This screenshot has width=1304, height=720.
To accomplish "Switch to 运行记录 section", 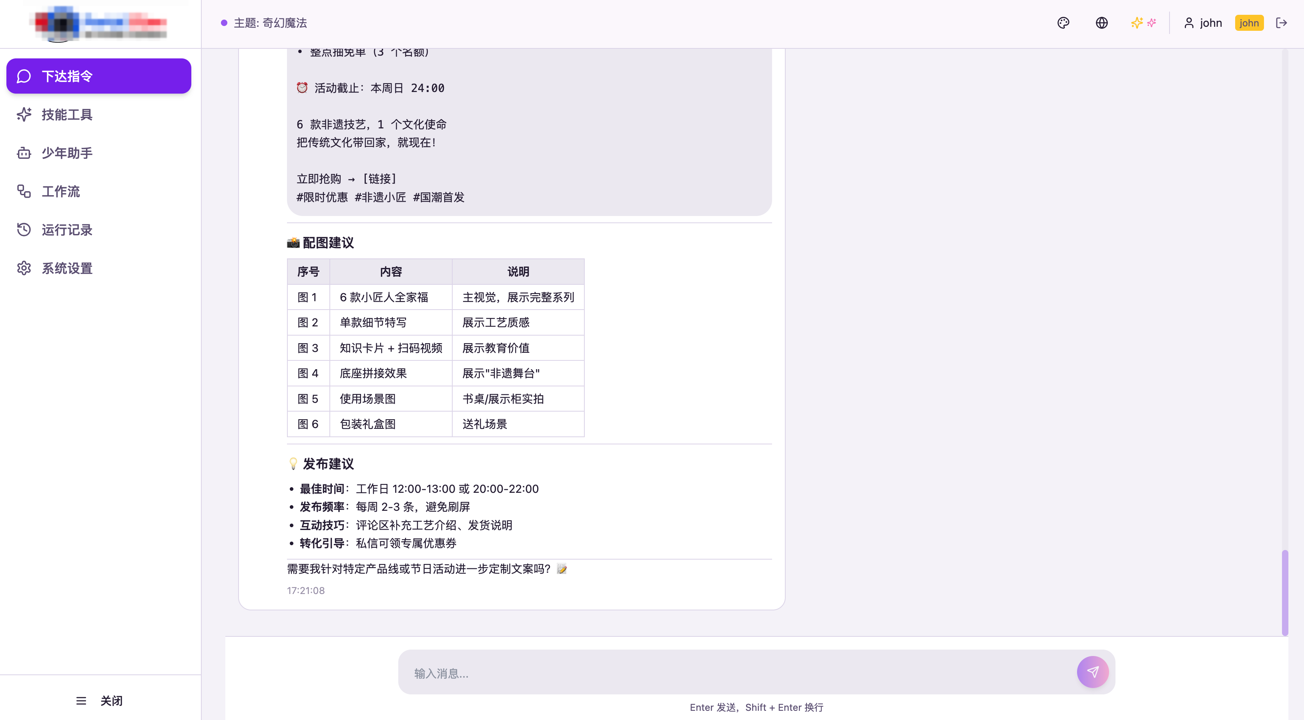I will 67,230.
